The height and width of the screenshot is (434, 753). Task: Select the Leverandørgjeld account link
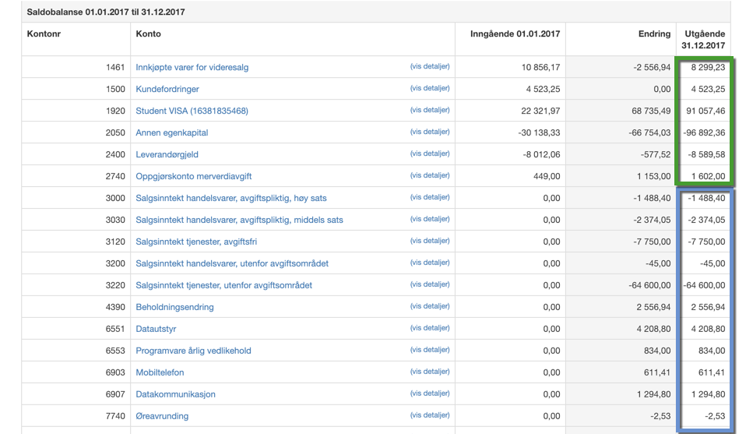coord(167,154)
